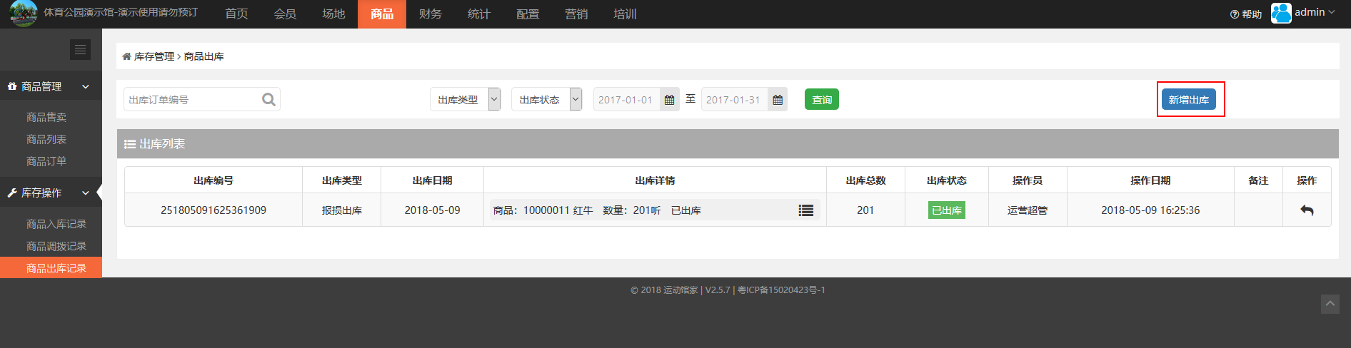Open 会员 top navigation tab
The image size is (1351, 348).
point(285,14)
